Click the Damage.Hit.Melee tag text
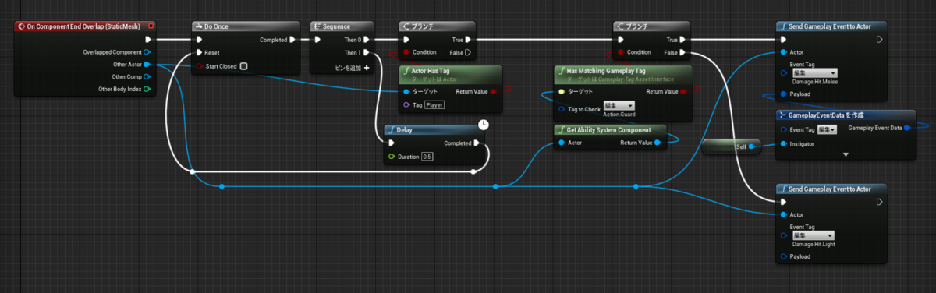The image size is (936, 293). pos(814,82)
